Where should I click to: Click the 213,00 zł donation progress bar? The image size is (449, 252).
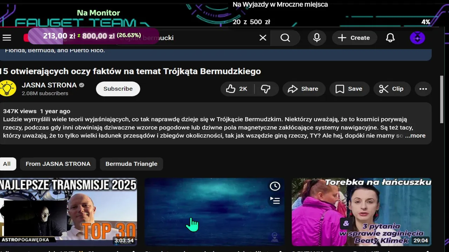coord(93,36)
